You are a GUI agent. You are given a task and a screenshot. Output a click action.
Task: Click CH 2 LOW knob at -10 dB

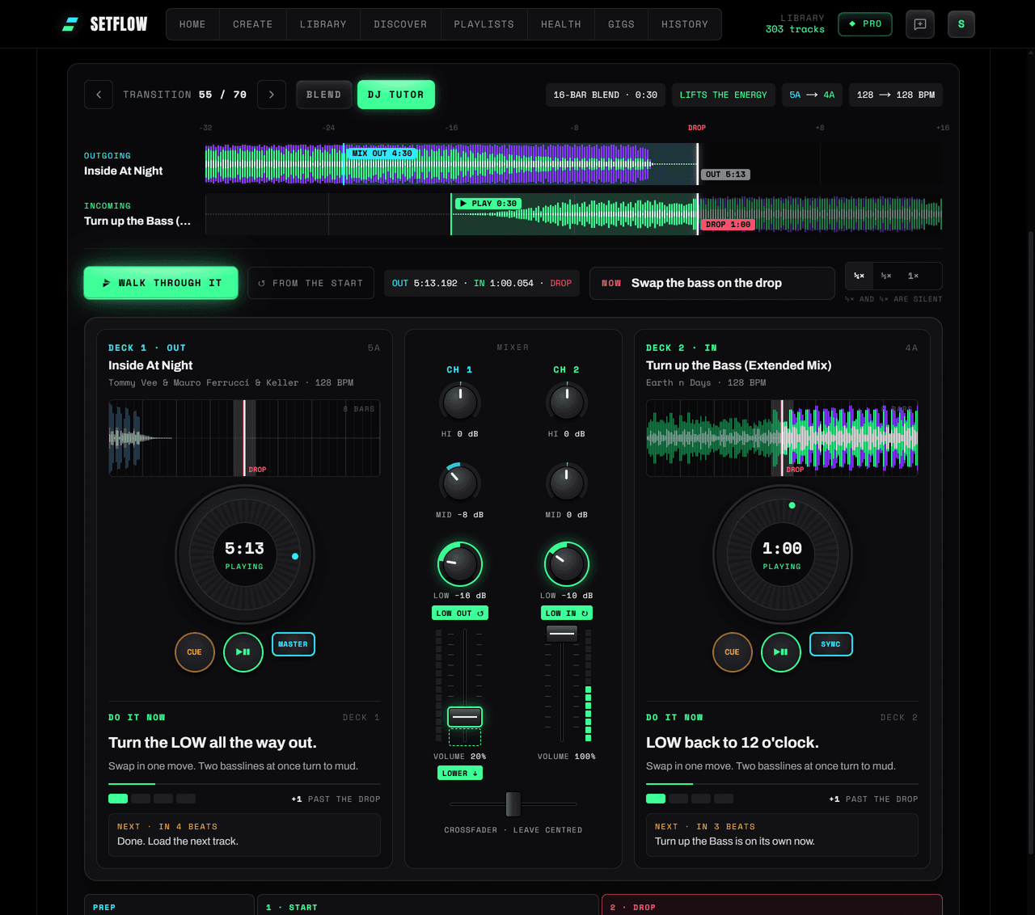tap(567, 564)
